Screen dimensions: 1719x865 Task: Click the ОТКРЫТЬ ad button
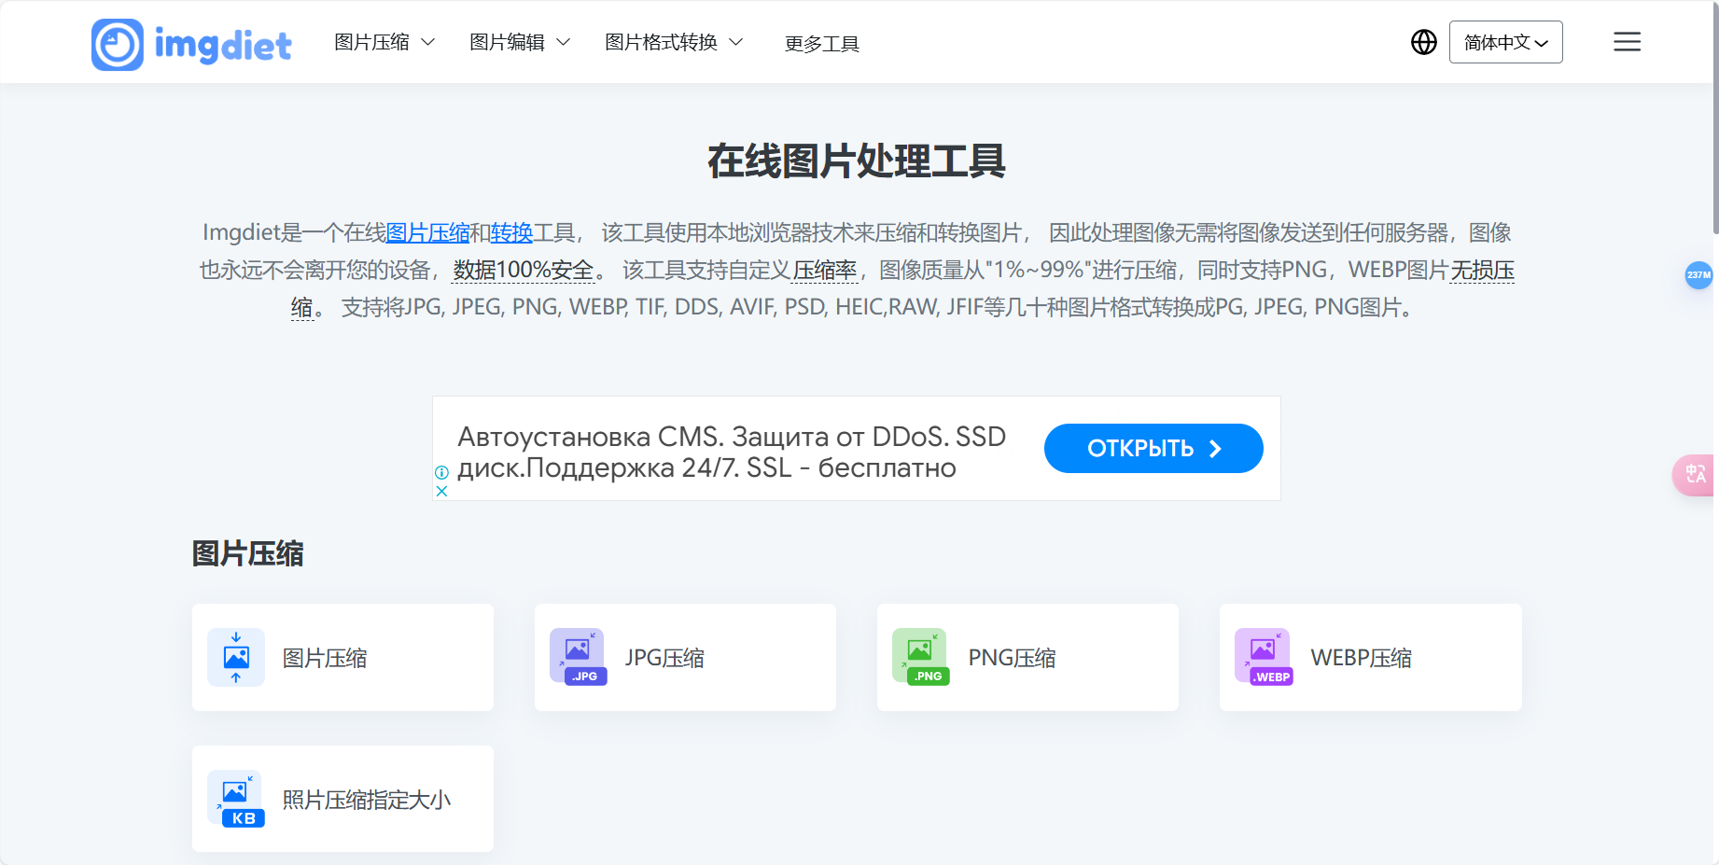[1153, 448]
